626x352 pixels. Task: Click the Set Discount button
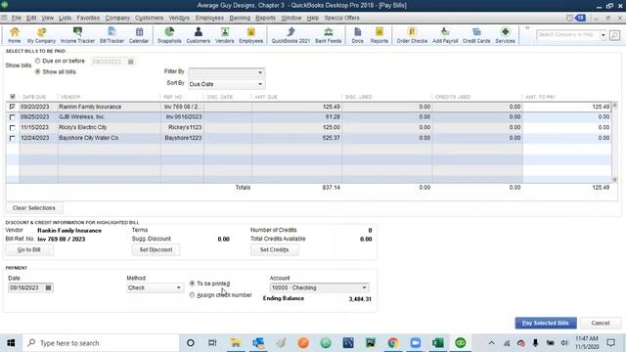[x=156, y=250]
